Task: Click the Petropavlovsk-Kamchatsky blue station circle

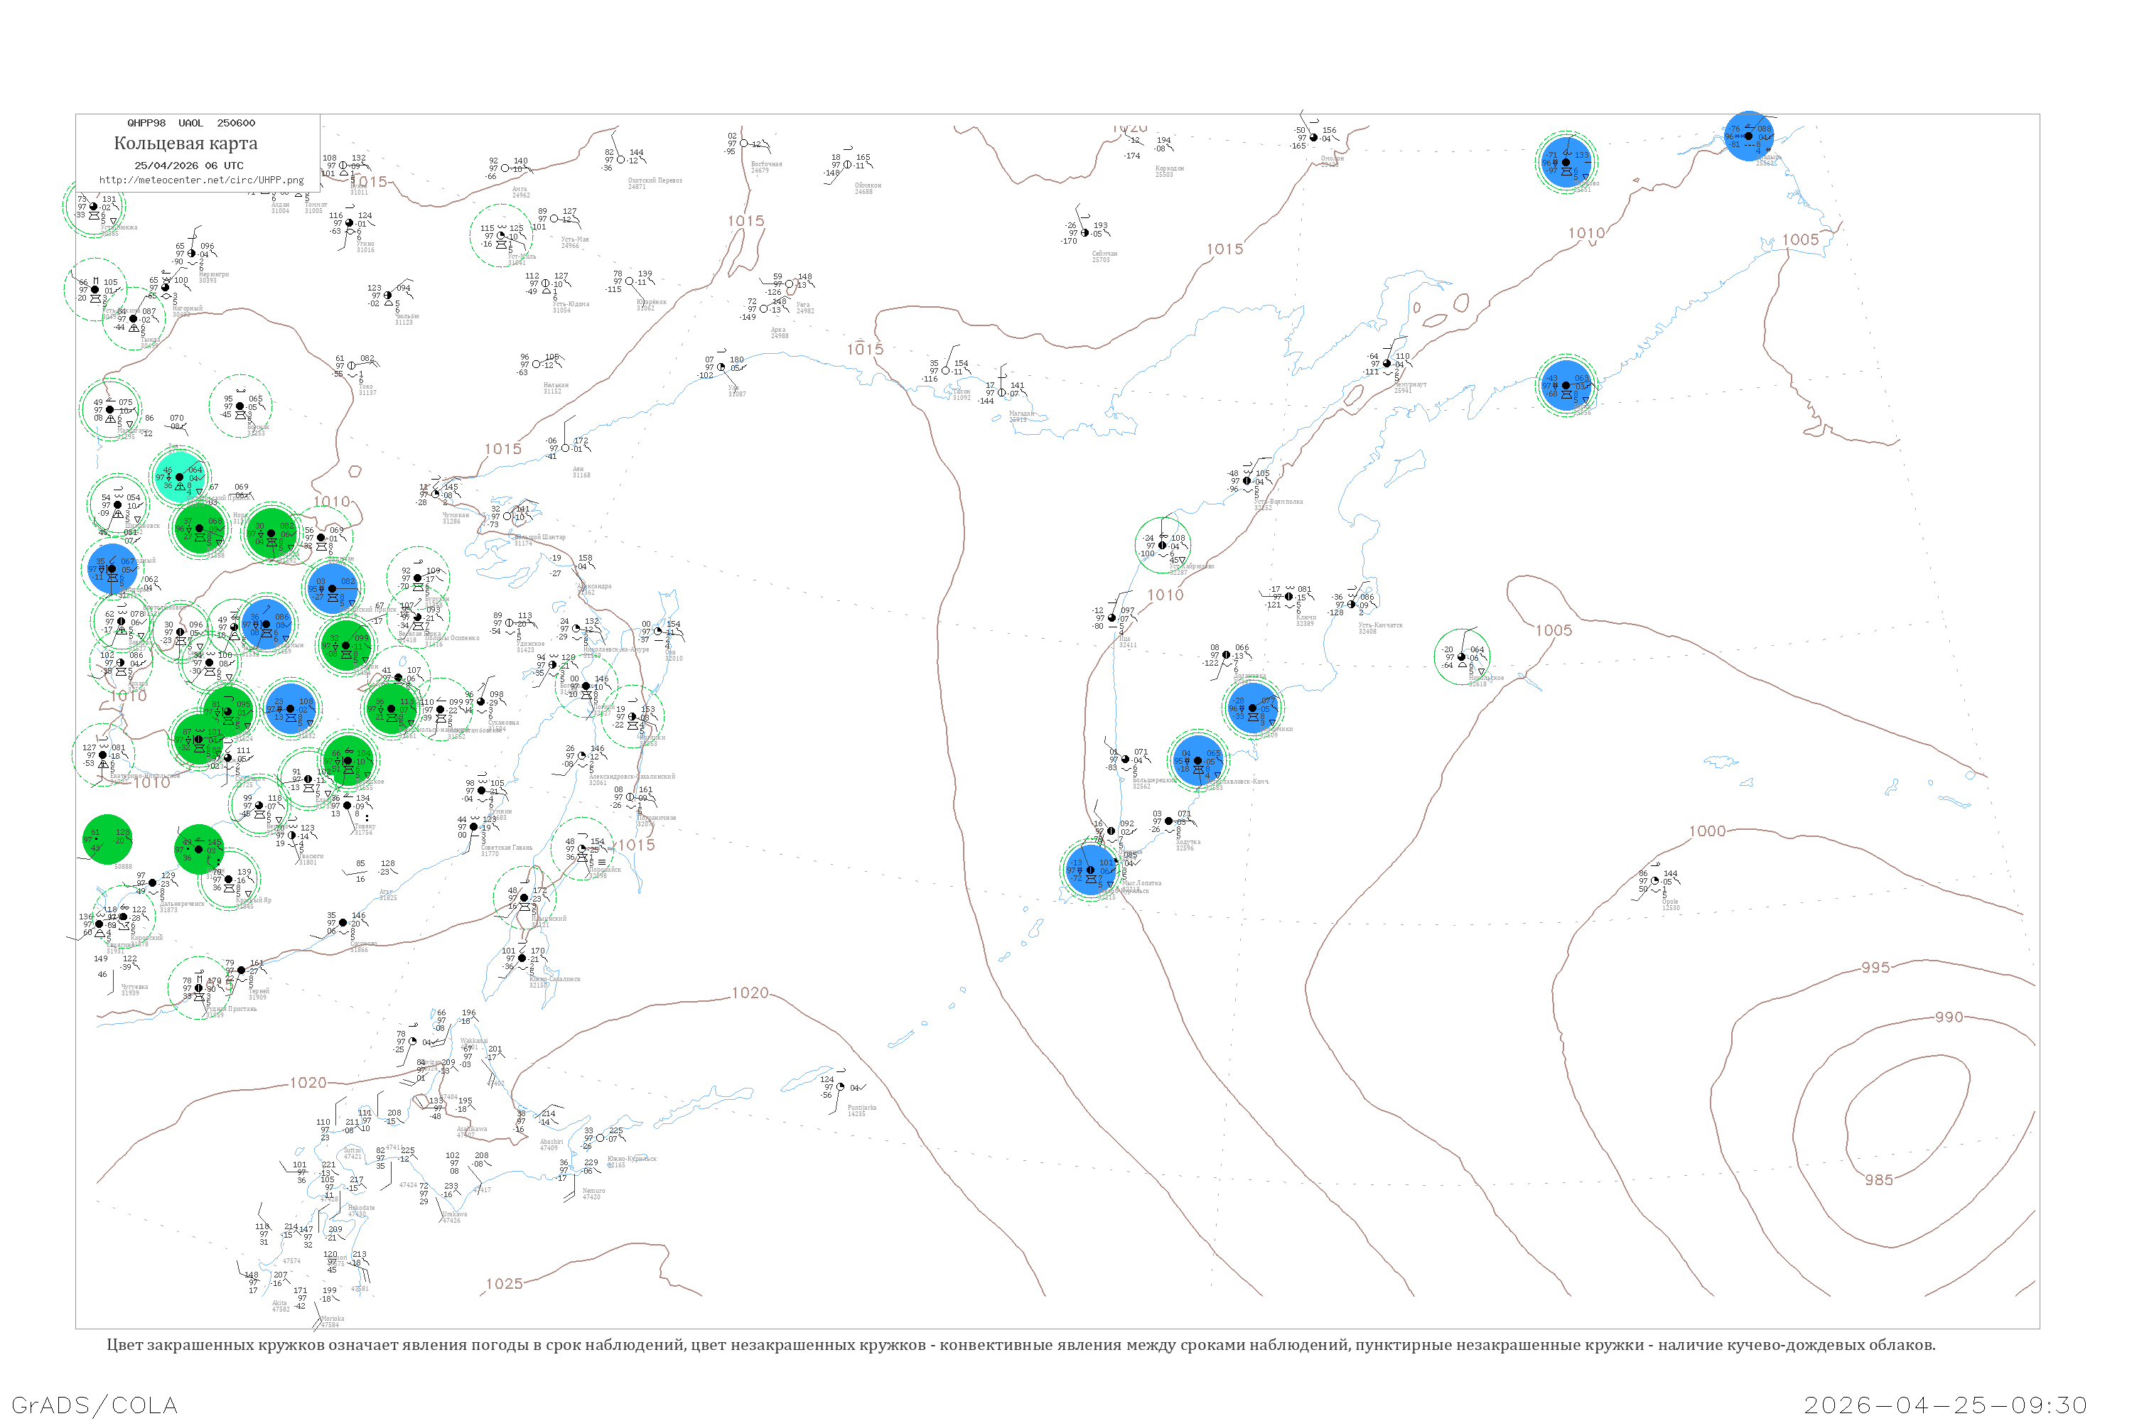Action: (x=1197, y=761)
